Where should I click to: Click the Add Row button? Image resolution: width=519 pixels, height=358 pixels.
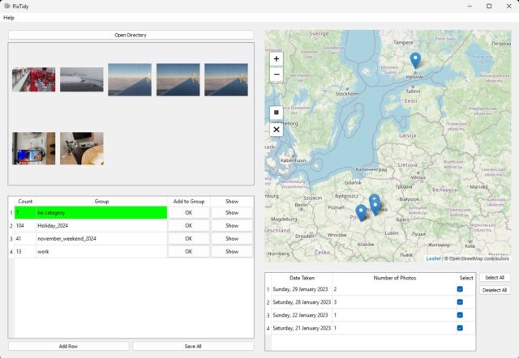(x=68, y=346)
